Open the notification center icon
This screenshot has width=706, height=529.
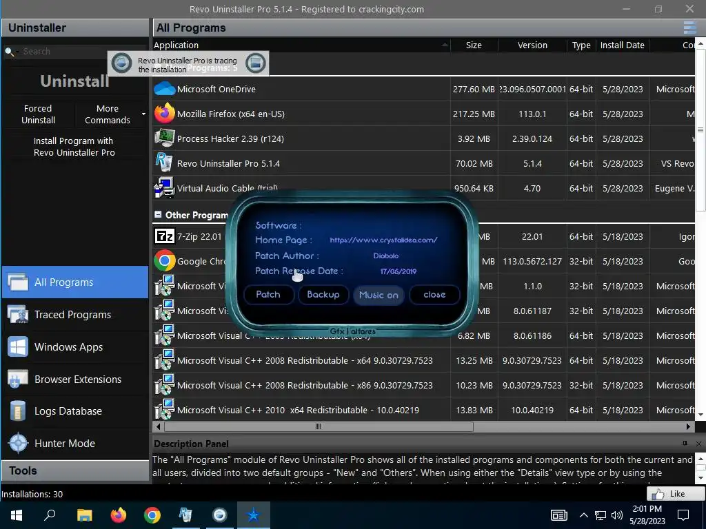click(683, 515)
